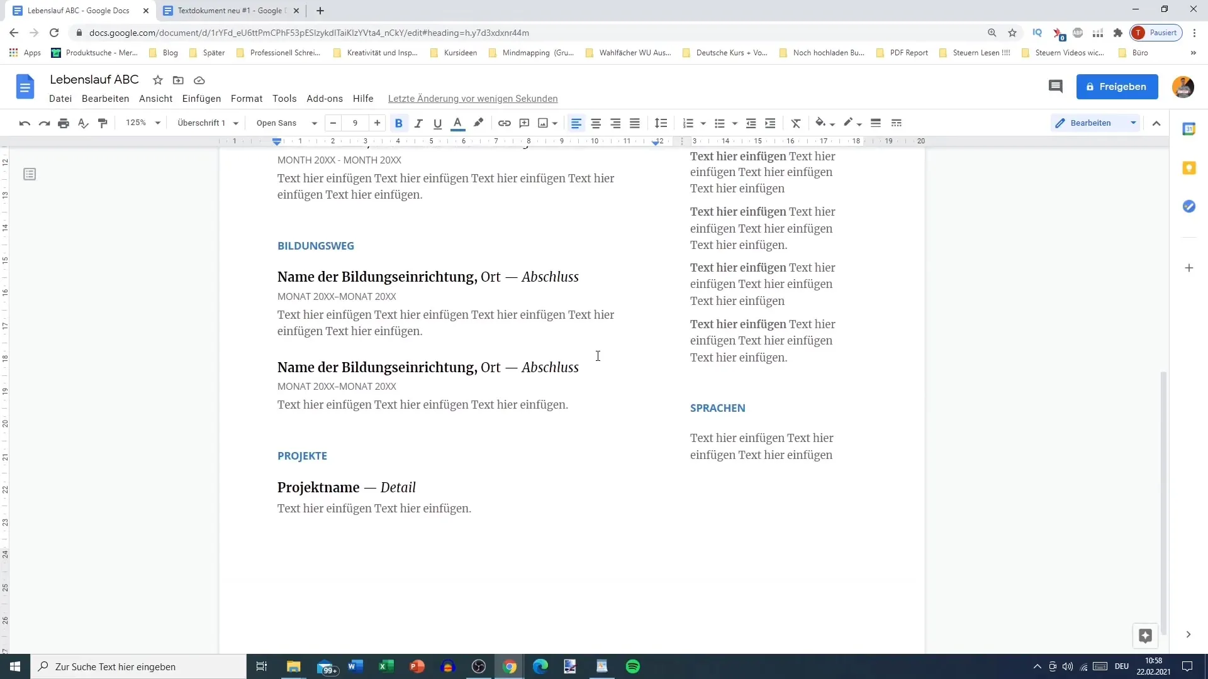Align text left
This screenshot has width=1208, height=679.
point(576,123)
